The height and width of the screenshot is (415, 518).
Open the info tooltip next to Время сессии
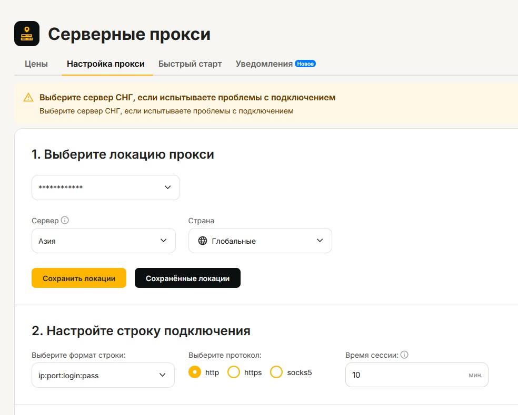(404, 355)
